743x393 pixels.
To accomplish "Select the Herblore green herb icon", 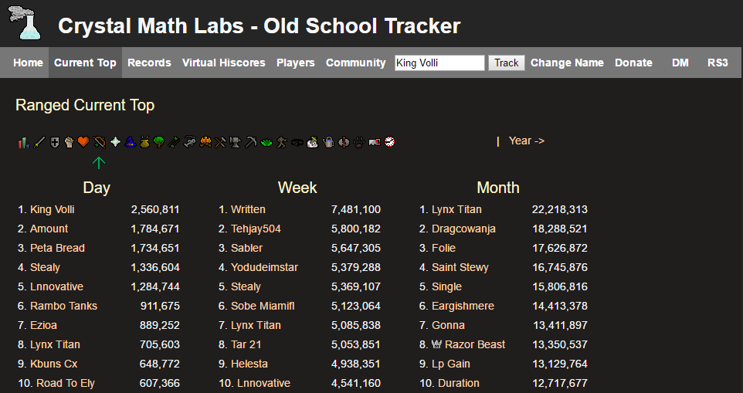I will click(266, 142).
